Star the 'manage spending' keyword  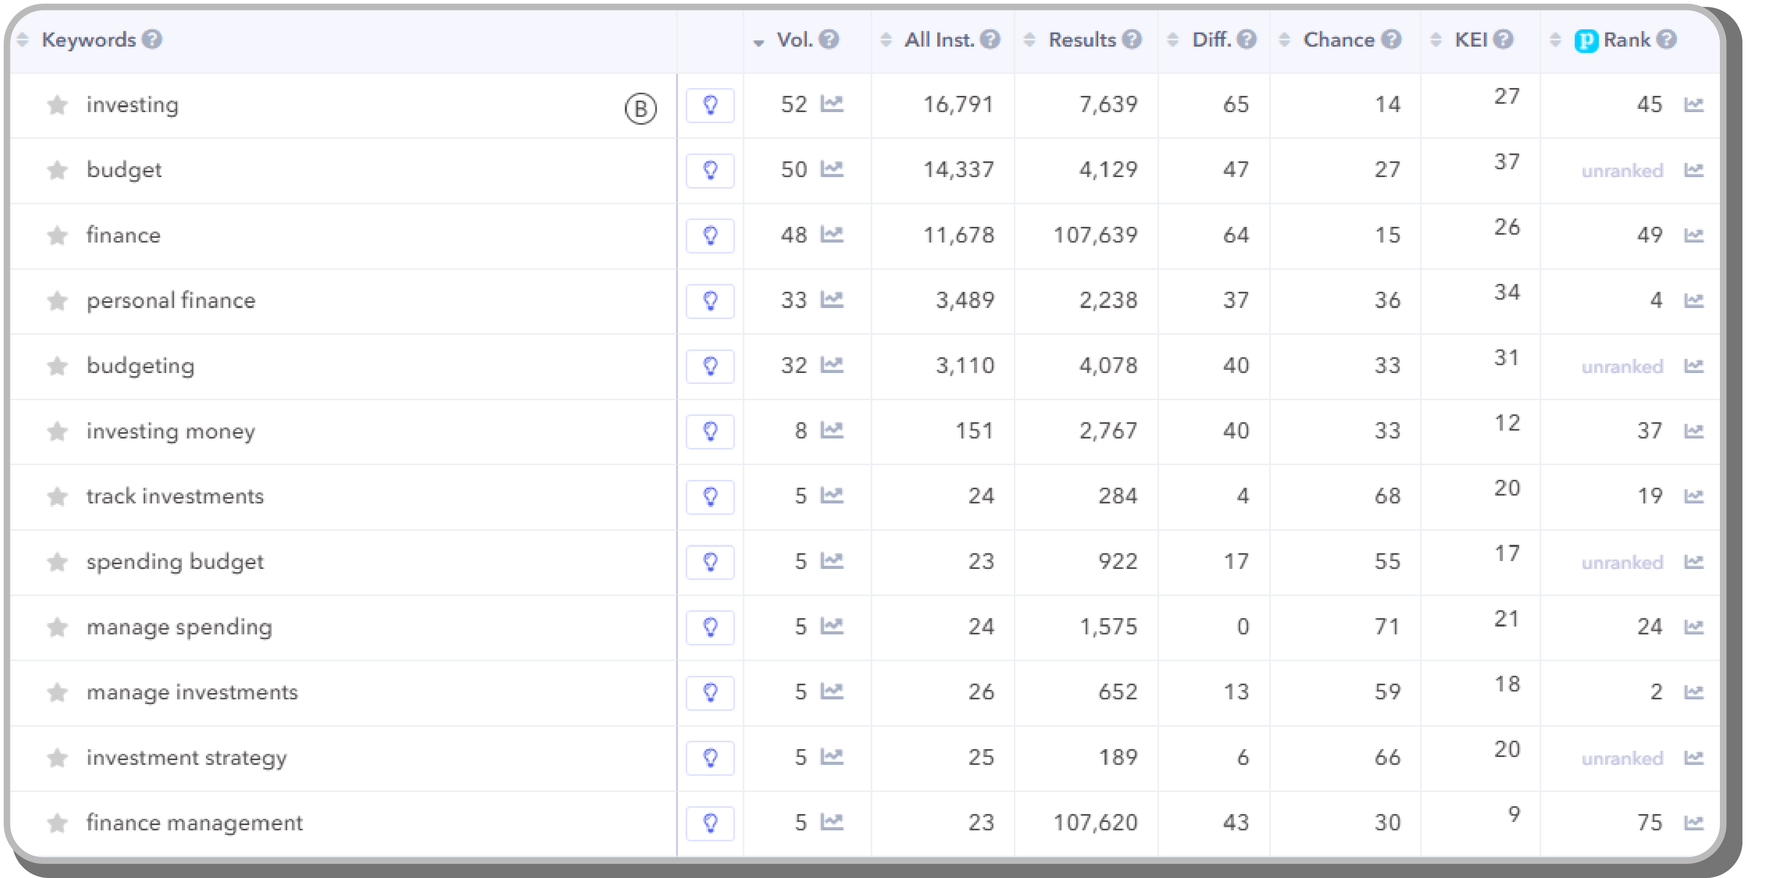point(58,628)
